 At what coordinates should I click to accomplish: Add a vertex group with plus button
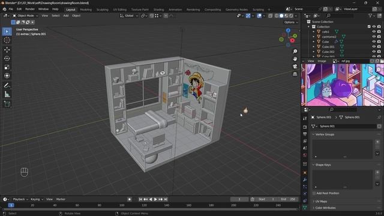point(377,142)
